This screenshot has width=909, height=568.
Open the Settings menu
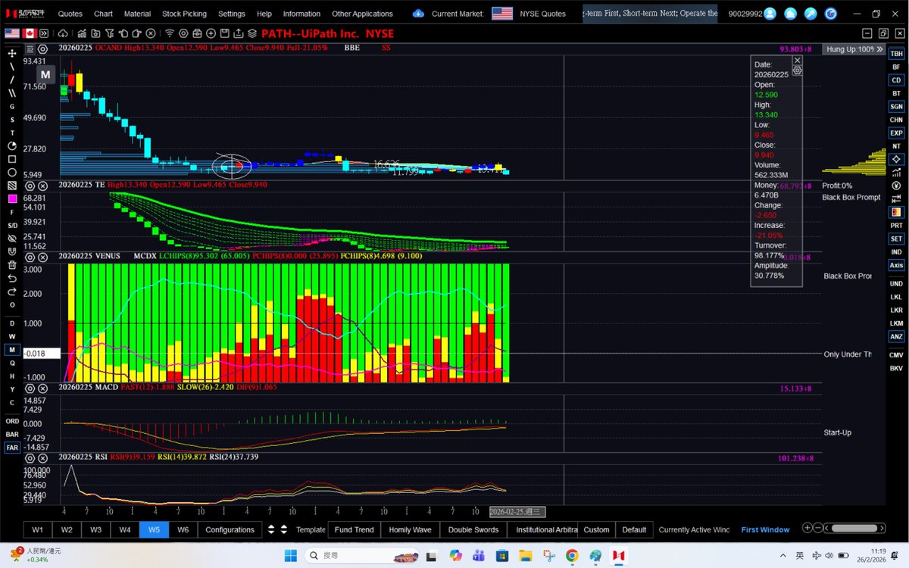pos(232,14)
